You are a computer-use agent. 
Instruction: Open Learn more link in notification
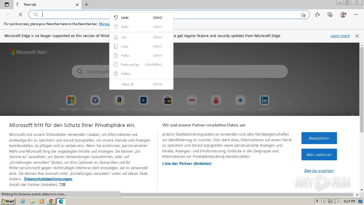pos(340,36)
